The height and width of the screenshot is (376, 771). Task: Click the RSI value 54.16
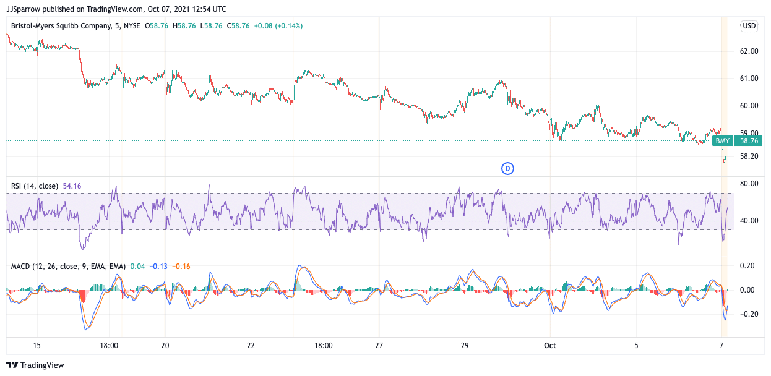(72, 186)
